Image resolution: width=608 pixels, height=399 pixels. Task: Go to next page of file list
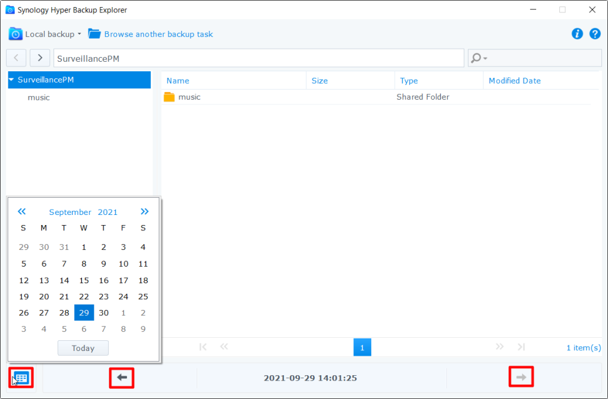pos(499,347)
